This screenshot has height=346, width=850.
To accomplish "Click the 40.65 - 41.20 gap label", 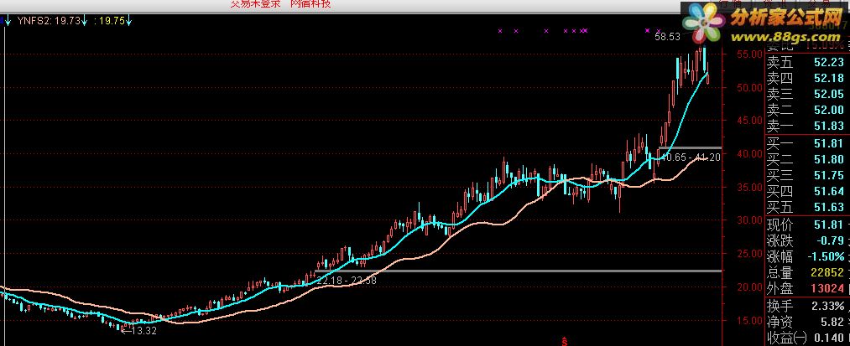I will pos(690,157).
